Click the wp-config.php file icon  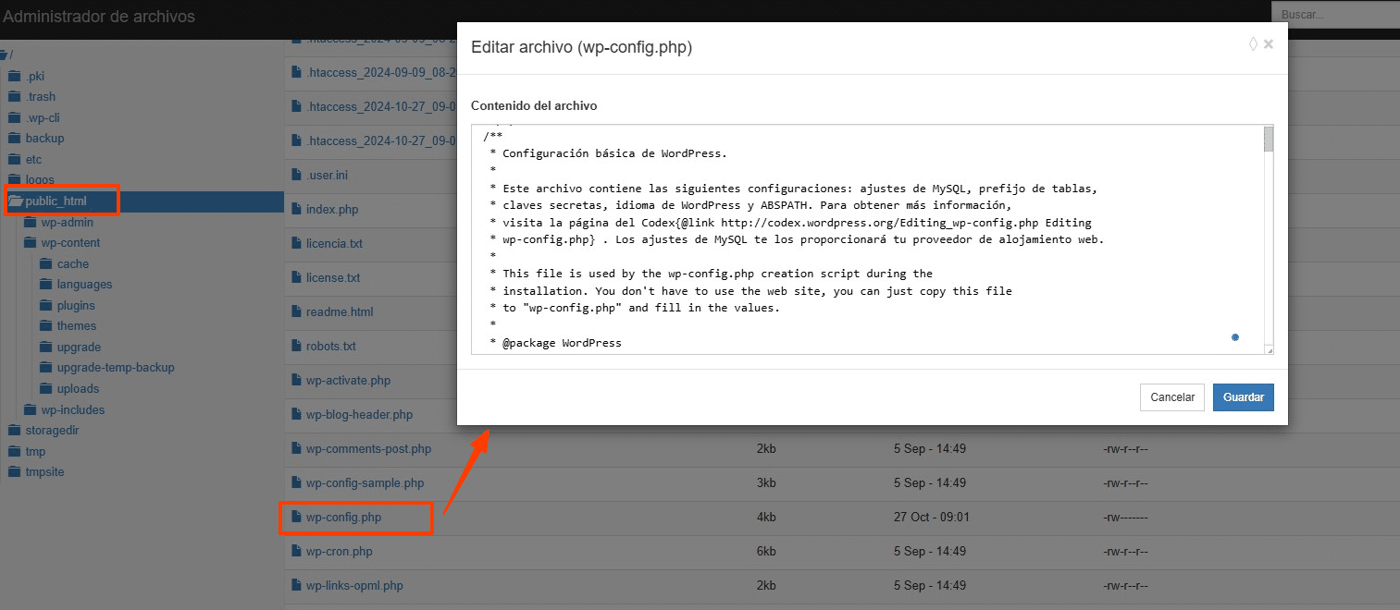click(x=296, y=518)
